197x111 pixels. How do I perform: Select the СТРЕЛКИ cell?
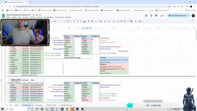(x=114, y=58)
